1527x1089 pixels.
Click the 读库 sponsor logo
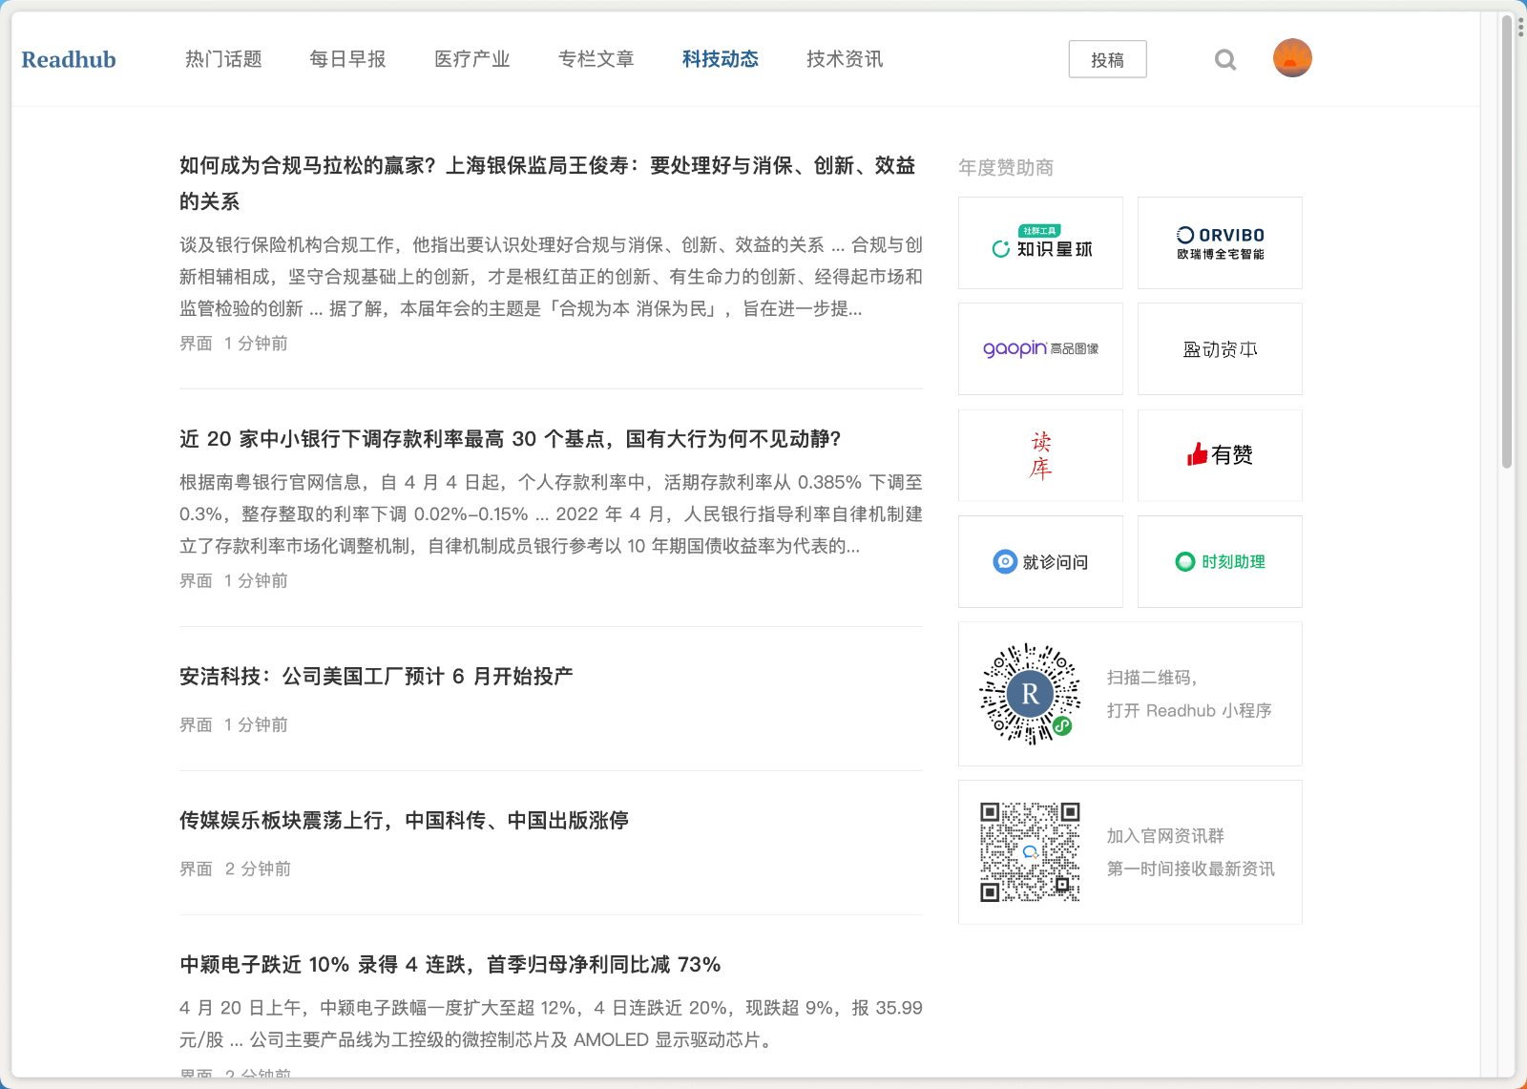pos(1039,455)
